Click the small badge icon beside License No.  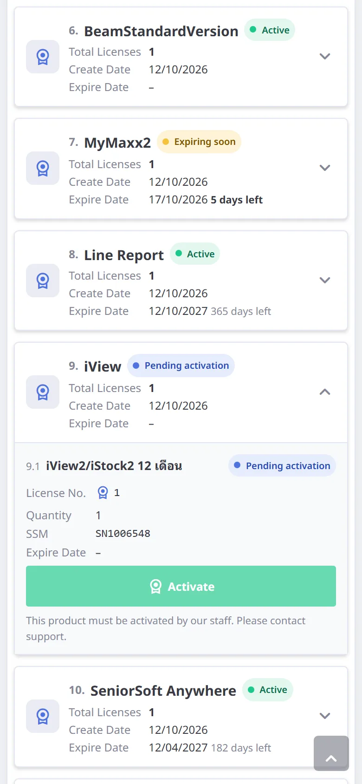(x=103, y=492)
